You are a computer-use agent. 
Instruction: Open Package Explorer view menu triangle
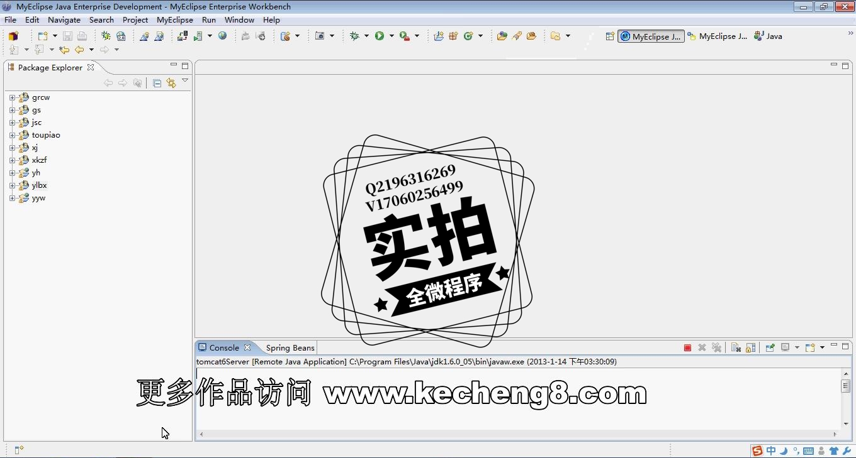(x=185, y=80)
